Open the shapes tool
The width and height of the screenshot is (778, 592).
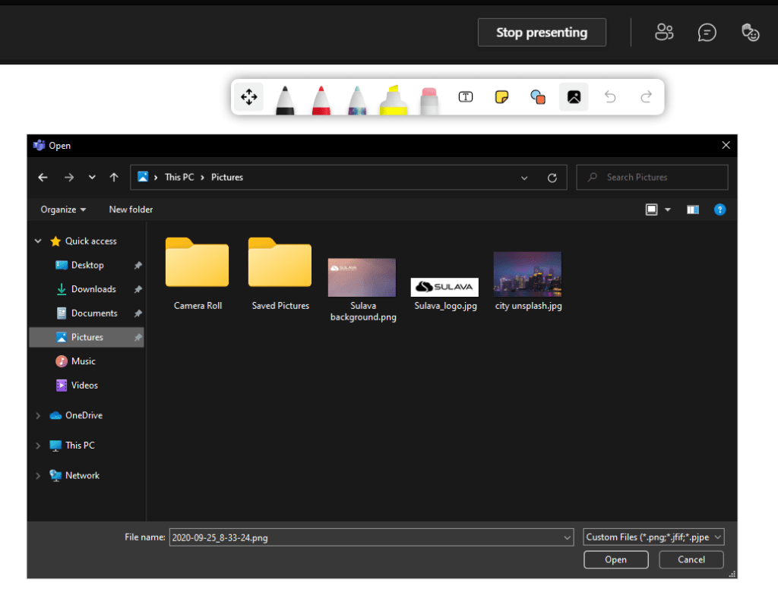[x=538, y=97]
